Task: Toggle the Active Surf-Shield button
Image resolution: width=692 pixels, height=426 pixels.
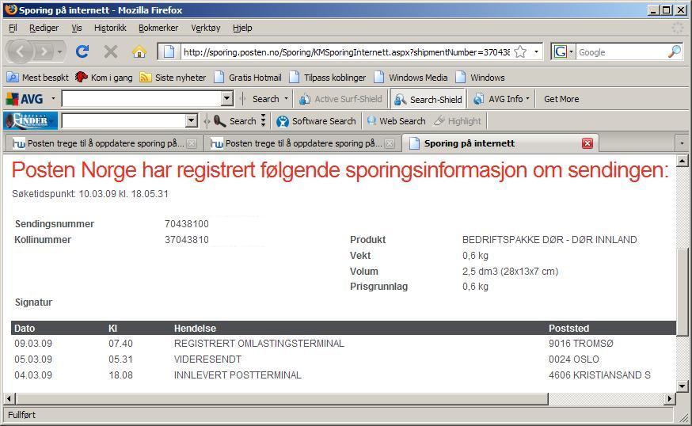Action: coord(340,99)
